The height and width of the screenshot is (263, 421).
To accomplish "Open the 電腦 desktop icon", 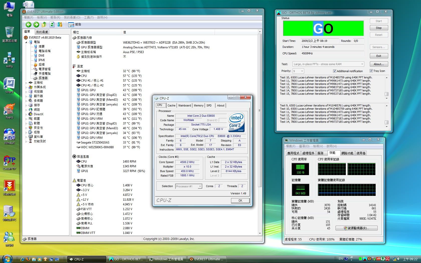I will [10, 9].
